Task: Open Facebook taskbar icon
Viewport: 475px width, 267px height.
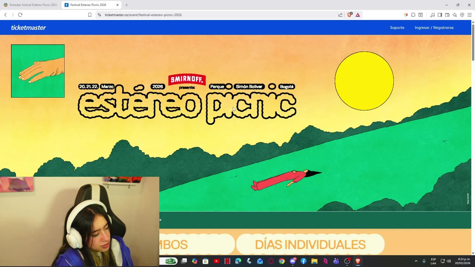Action: pos(303,261)
